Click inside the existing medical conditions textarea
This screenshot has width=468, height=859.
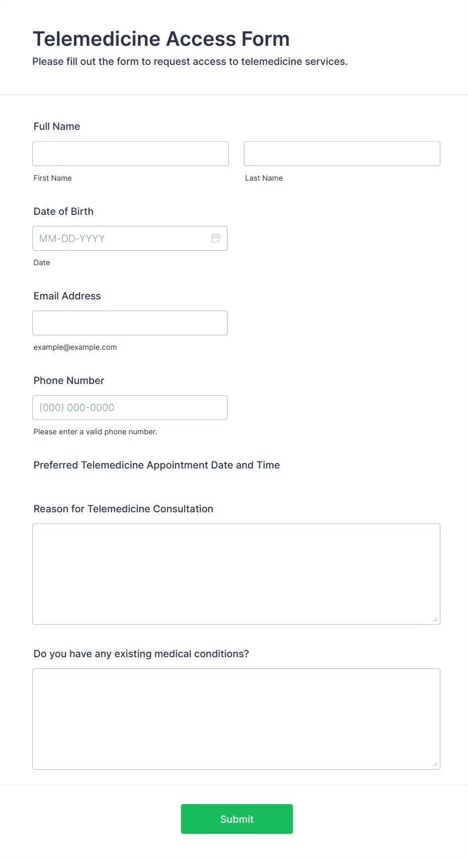click(237, 719)
